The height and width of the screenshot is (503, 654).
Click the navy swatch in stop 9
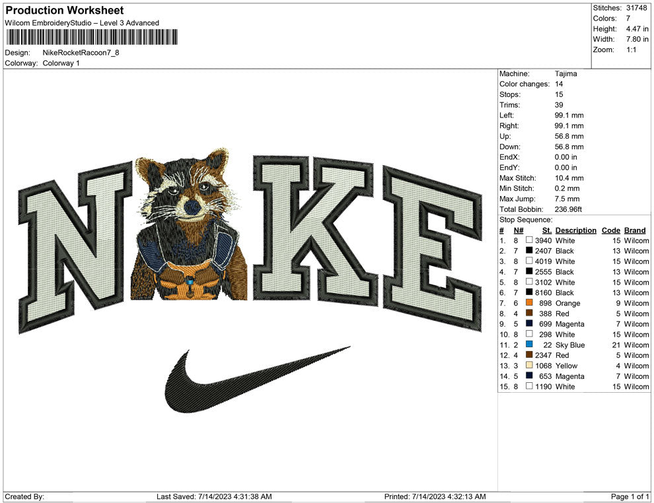529,323
